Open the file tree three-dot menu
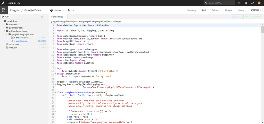Screen dimensions: 264x124 point(46,17)
